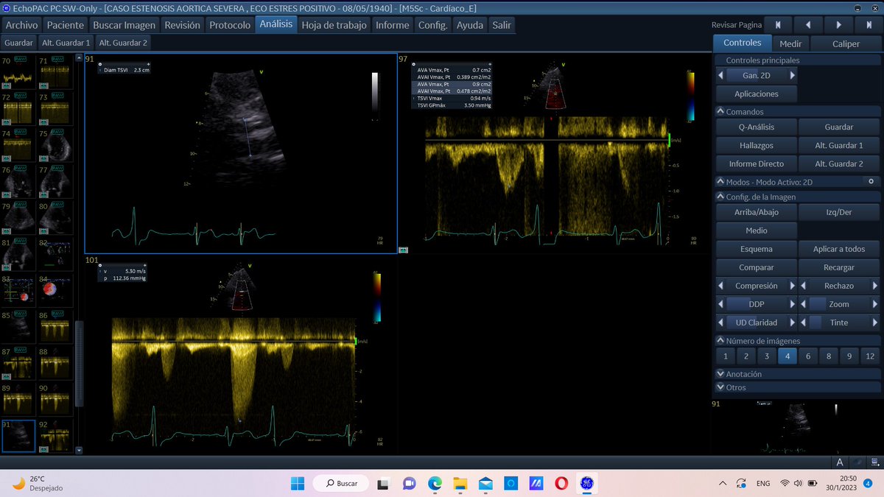The image size is (884, 497).
Task: Click the monitor export icon in status bar
Action: coord(874,462)
